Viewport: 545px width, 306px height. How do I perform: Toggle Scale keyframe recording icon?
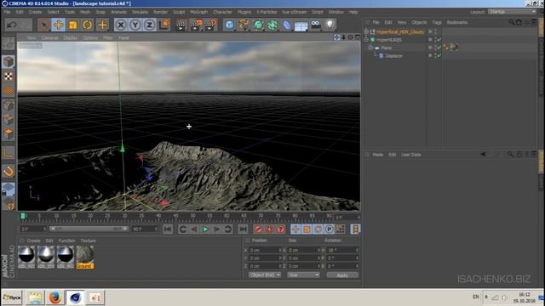tap(307, 229)
